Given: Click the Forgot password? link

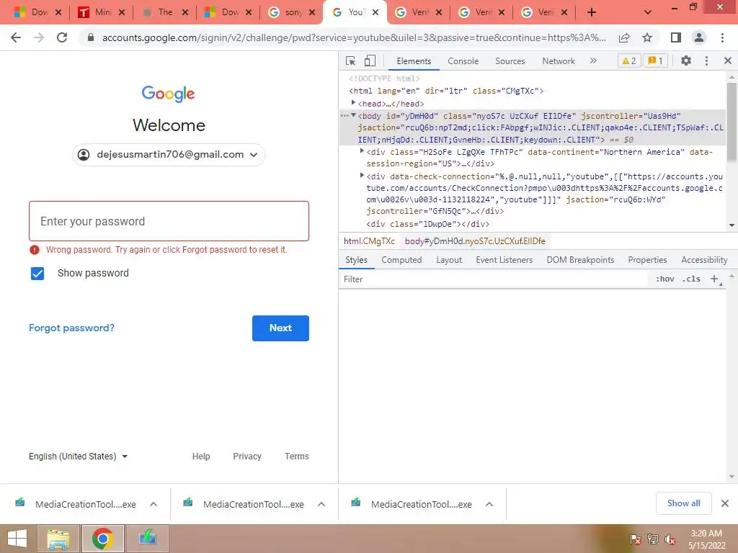Looking at the screenshot, I should tap(71, 328).
